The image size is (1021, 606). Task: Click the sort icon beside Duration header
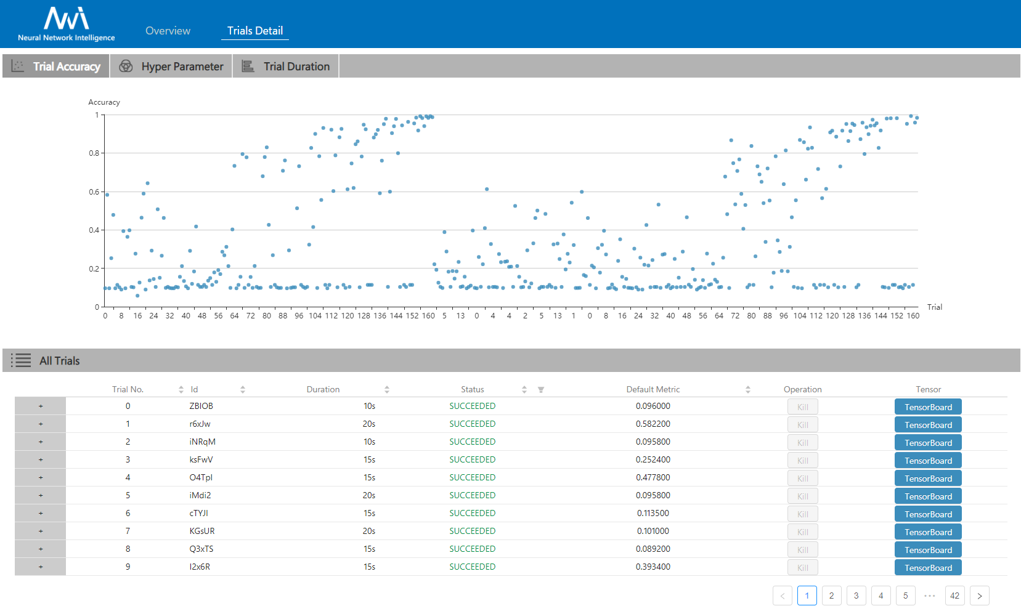click(386, 389)
